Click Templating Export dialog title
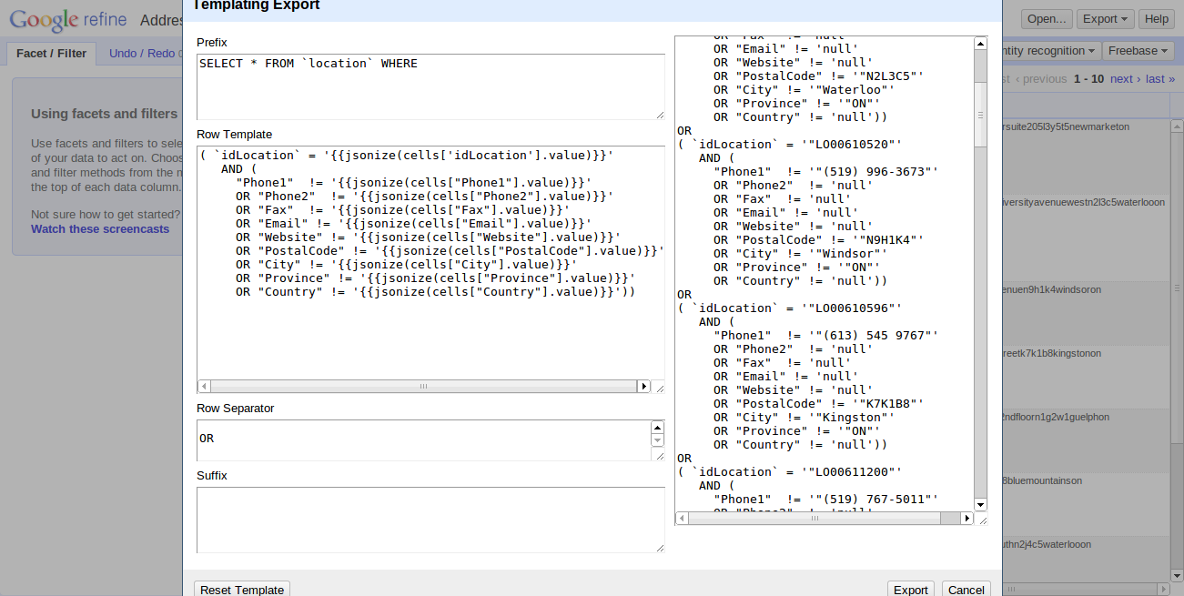Viewport: 1184px width, 596px height. tap(257, 5)
